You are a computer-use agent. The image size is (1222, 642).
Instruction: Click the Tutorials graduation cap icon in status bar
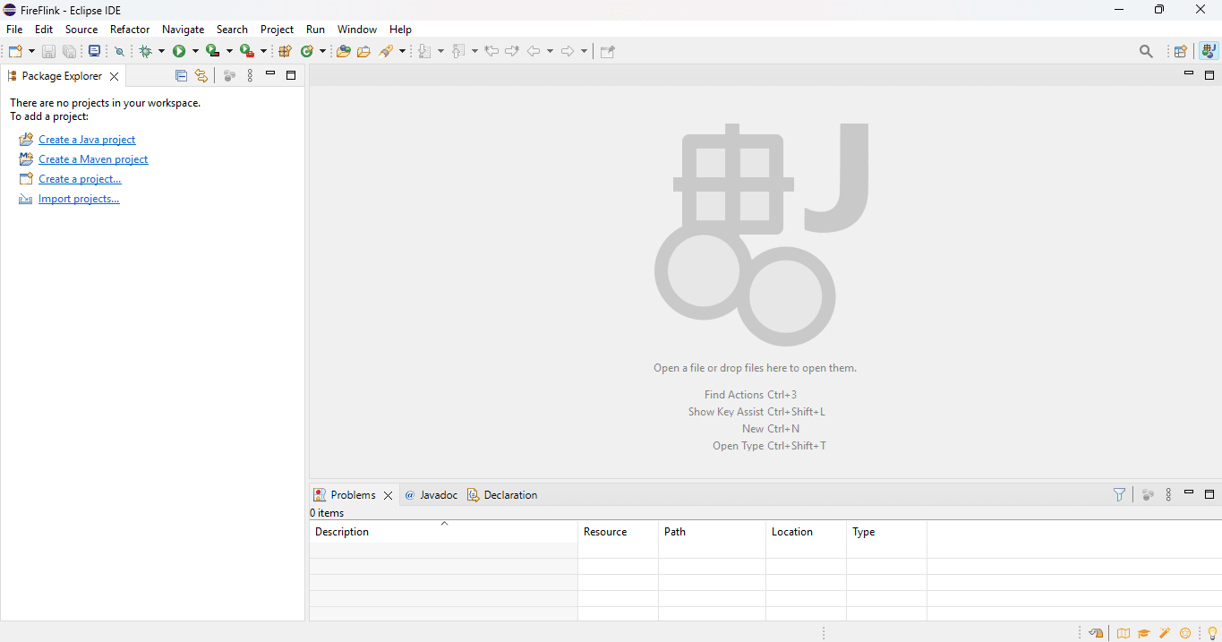tap(1143, 633)
